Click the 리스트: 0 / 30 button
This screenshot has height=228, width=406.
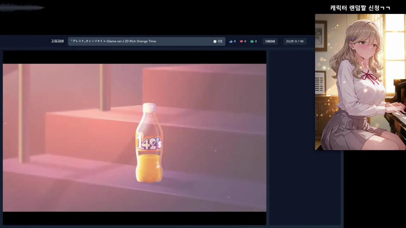click(x=295, y=41)
